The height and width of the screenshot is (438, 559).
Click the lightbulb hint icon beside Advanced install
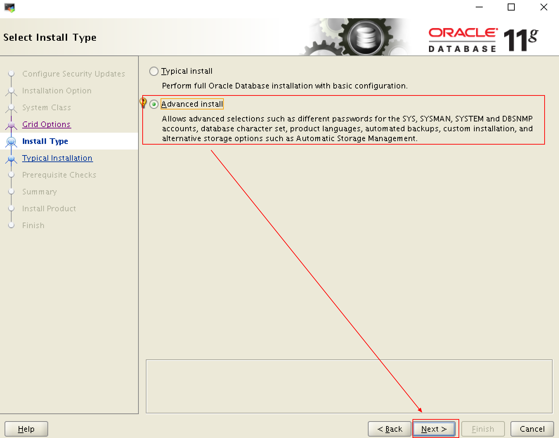(143, 102)
